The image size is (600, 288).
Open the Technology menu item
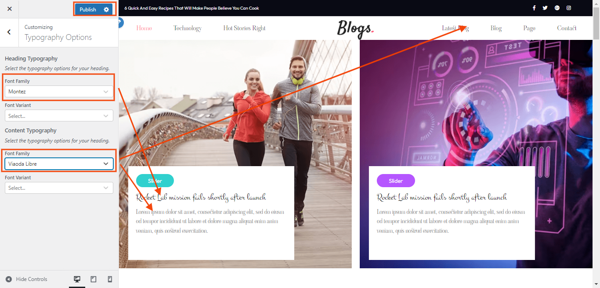(188, 28)
